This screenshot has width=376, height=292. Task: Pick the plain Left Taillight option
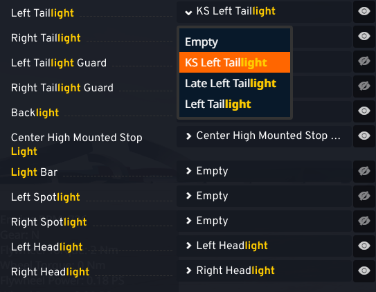click(x=235, y=104)
